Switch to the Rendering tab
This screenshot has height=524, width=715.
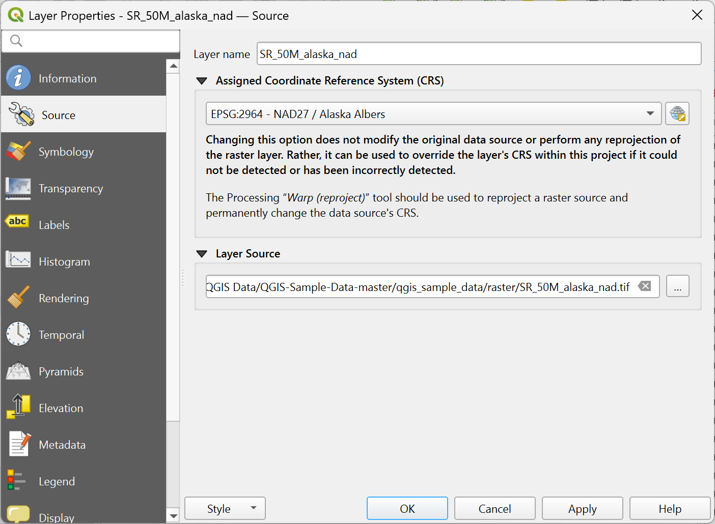coord(64,298)
